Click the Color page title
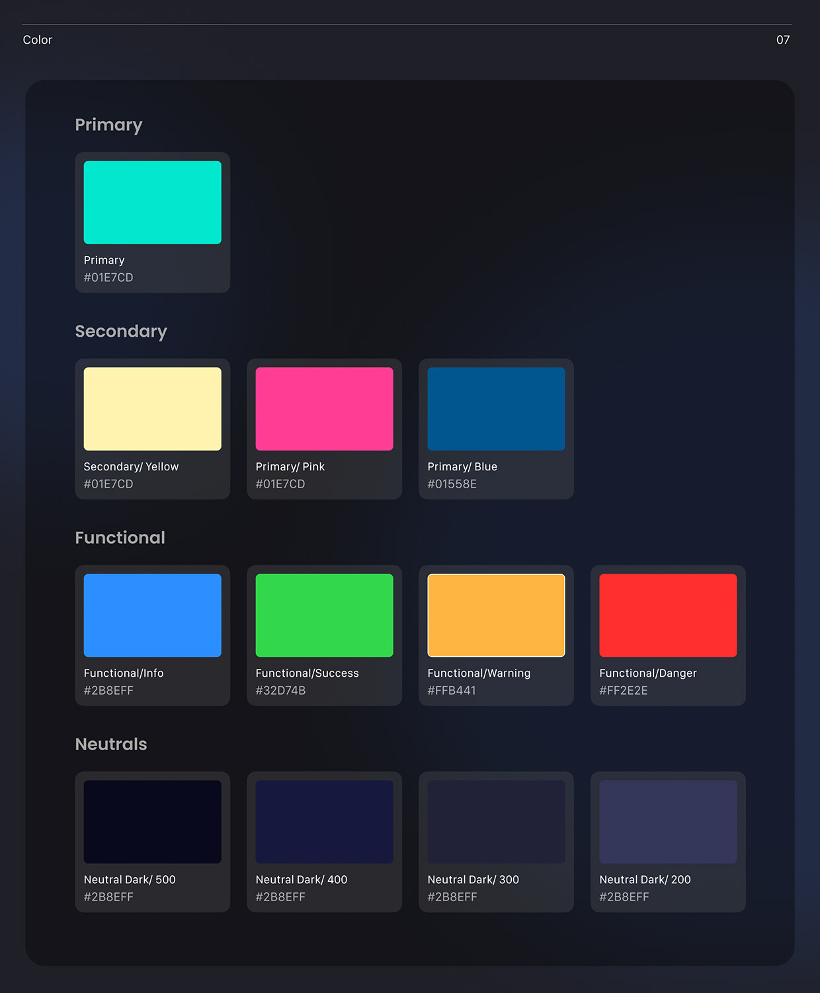820x993 pixels. [38, 40]
